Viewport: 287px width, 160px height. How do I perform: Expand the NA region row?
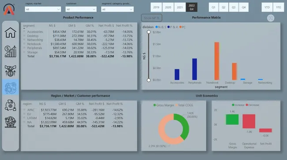tap(24, 122)
